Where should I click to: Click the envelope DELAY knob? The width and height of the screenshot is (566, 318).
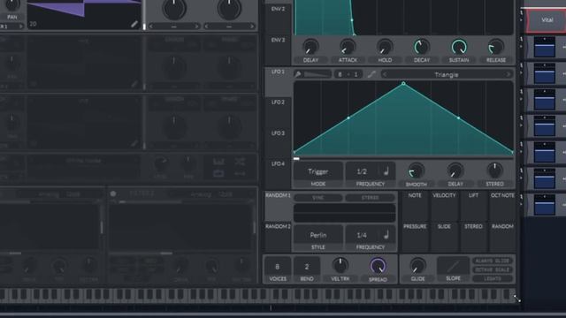click(310, 47)
